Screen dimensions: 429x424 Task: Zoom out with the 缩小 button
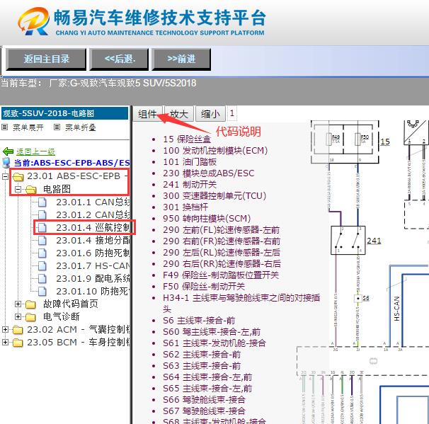coord(210,114)
